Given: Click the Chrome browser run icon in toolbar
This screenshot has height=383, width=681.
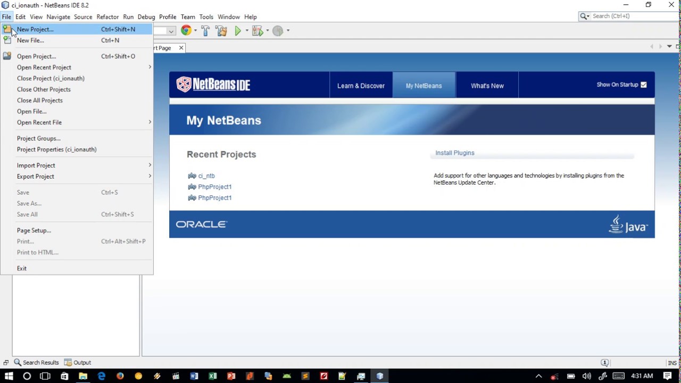Looking at the screenshot, I should point(186,31).
